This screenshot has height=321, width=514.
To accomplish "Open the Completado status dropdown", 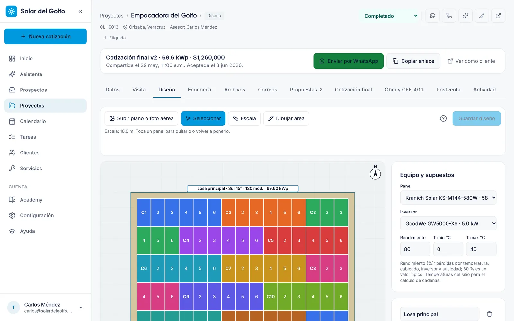I will [x=391, y=16].
